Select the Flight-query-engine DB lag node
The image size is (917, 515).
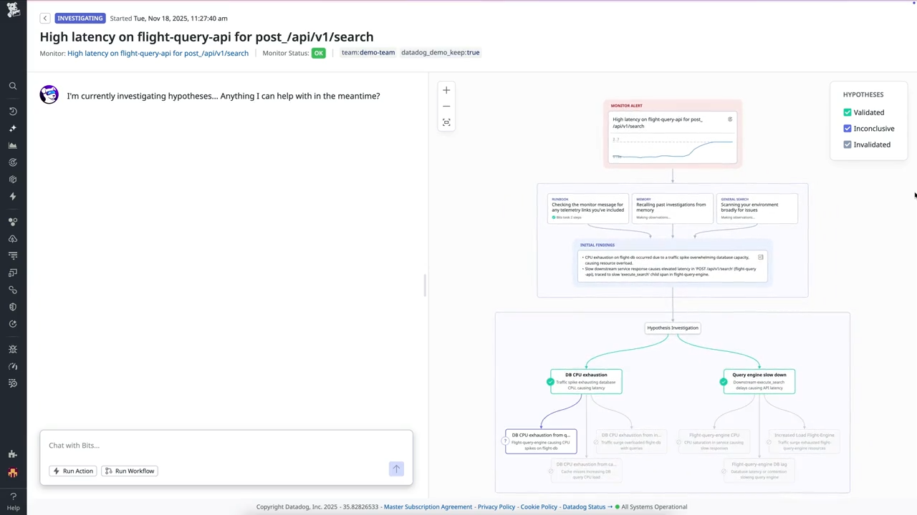[759, 471]
